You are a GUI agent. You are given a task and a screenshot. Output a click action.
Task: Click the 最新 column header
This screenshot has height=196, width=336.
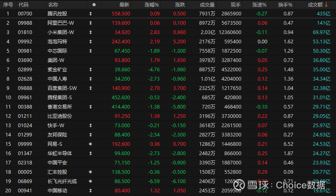(124, 5)
